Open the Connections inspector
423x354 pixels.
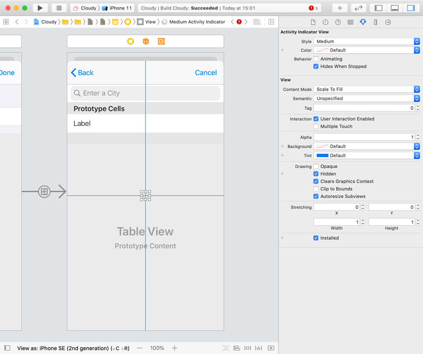[387, 22]
